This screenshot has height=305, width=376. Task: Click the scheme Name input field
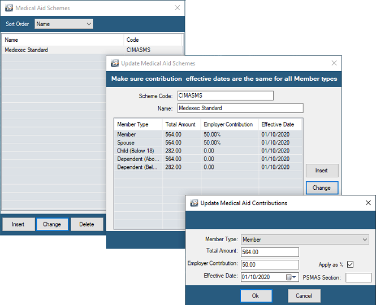240,108
